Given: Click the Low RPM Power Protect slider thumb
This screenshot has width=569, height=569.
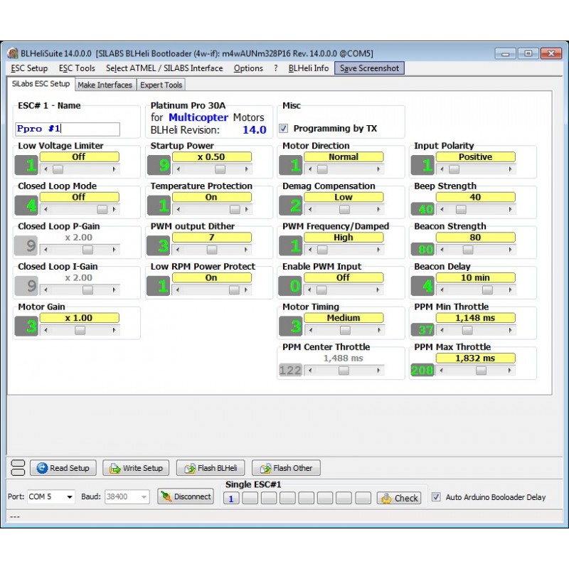Looking at the screenshot, I should pos(234,290).
